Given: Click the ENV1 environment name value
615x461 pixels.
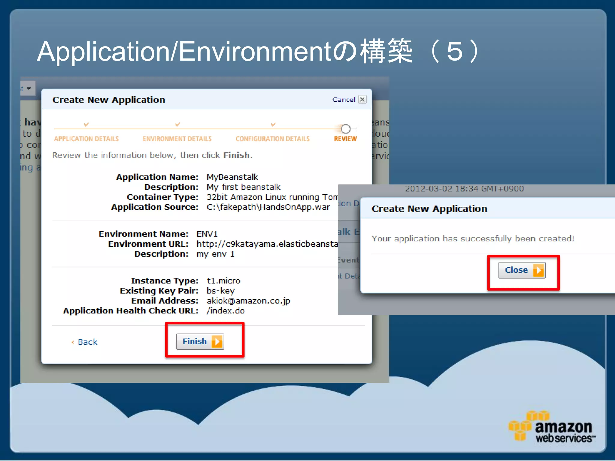Looking at the screenshot, I should 207,234.
